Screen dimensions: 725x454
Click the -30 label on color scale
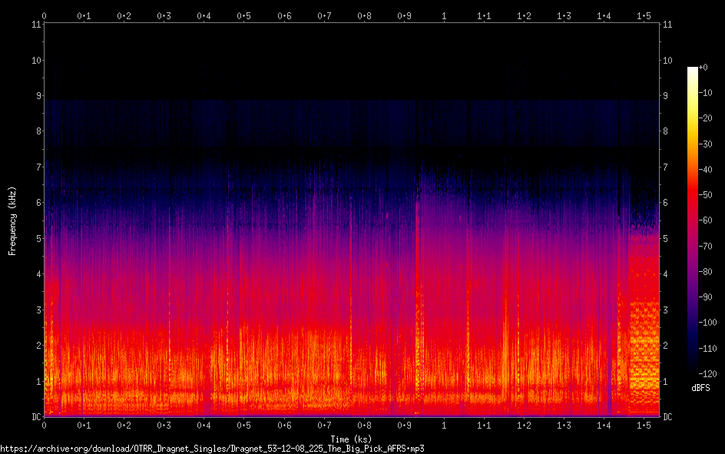[706, 144]
